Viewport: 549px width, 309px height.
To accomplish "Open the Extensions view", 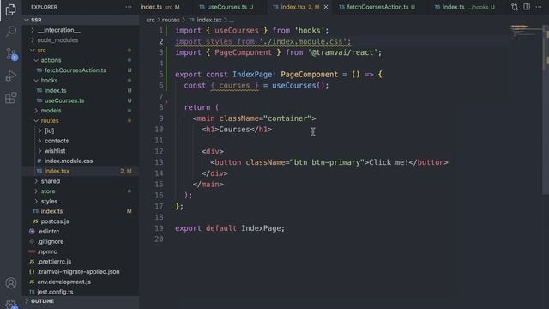I will click(11, 98).
